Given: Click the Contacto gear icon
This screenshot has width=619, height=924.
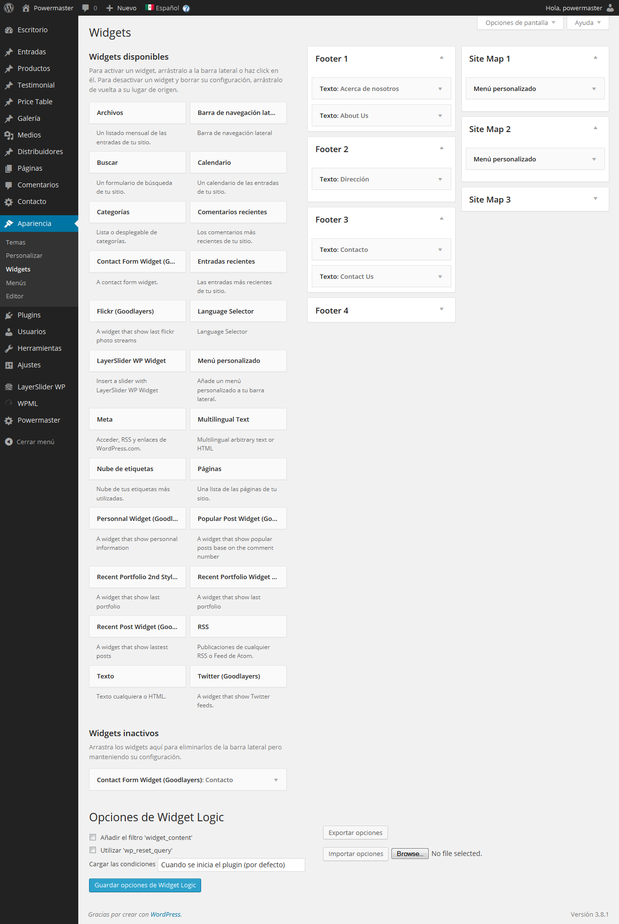Looking at the screenshot, I should (9, 202).
